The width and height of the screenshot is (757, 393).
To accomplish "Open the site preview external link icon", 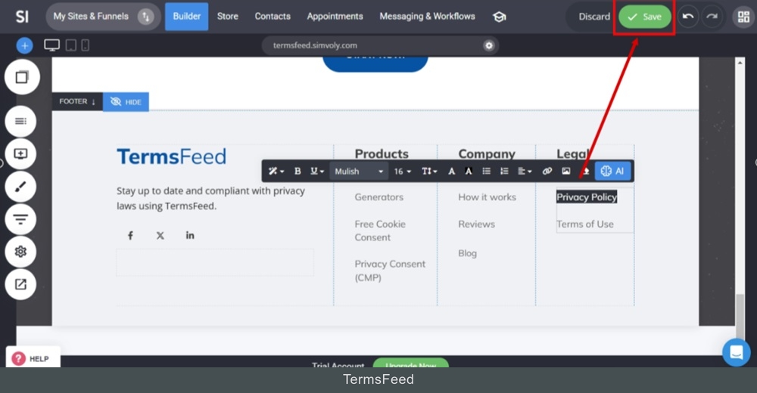I will coord(20,284).
